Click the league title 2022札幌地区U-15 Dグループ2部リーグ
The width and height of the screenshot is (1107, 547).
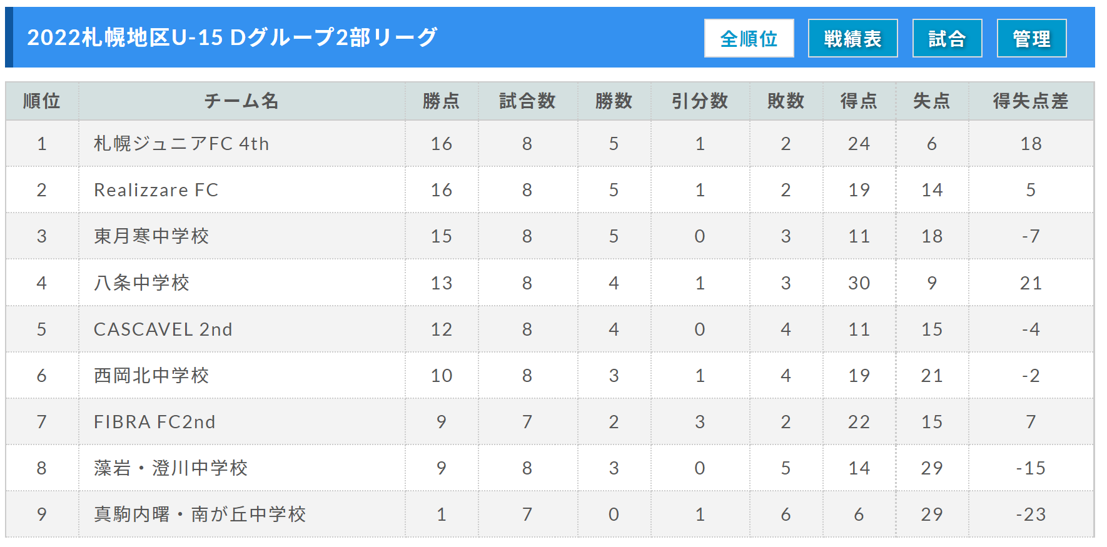point(232,38)
